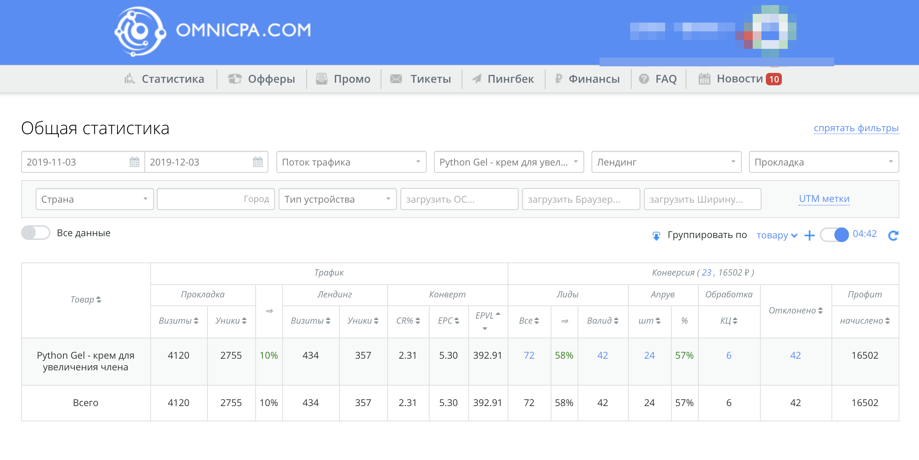Click the plus icon to add grouping
The image size is (919, 460).
[809, 235]
